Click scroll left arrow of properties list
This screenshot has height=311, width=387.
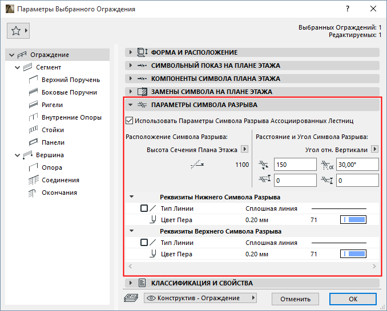130,266
